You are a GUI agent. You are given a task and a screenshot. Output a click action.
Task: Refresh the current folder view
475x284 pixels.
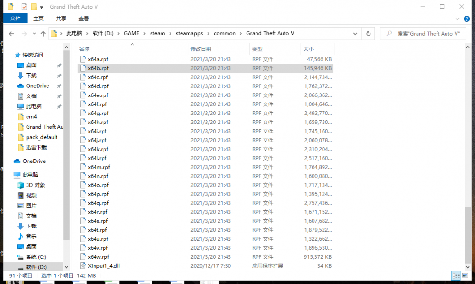(368, 34)
